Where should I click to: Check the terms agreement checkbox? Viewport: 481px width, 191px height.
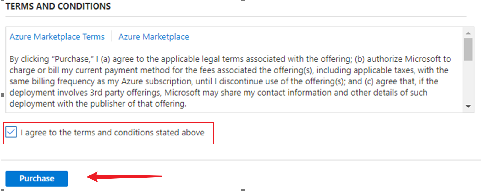click(x=11, y=132)
